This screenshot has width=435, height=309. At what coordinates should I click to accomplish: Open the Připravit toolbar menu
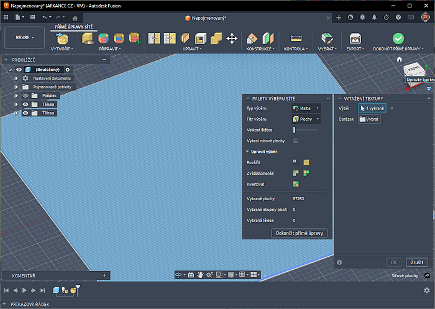click(110, 48)
